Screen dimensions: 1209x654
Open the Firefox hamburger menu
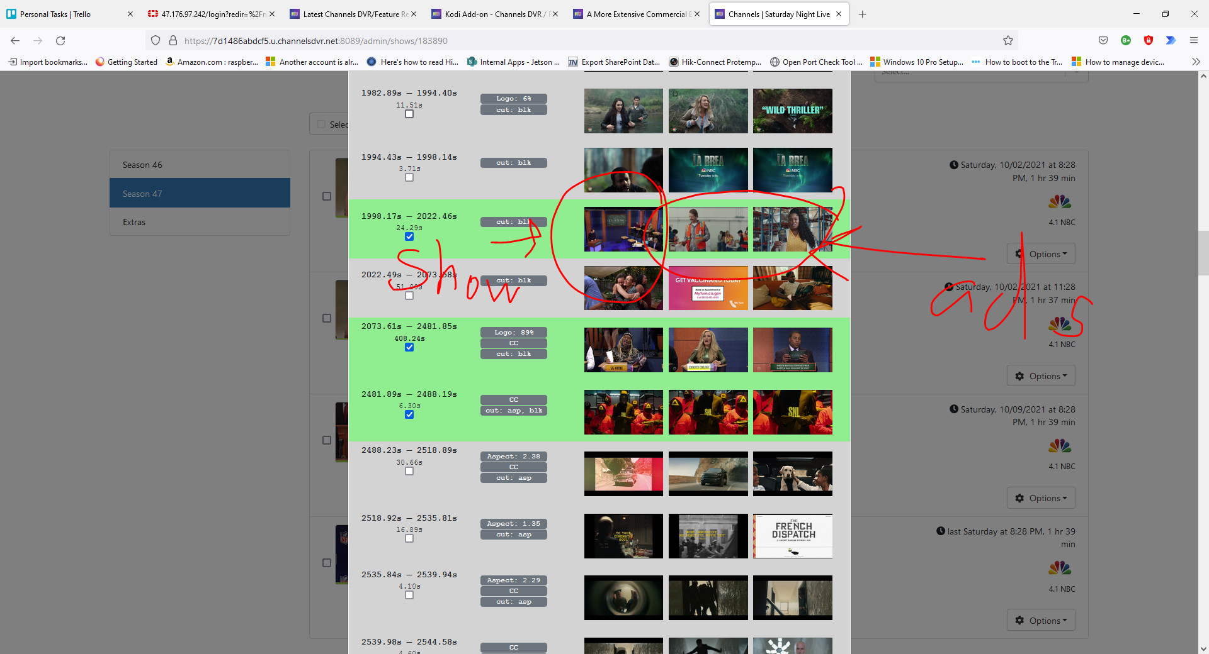[1193, 41]
